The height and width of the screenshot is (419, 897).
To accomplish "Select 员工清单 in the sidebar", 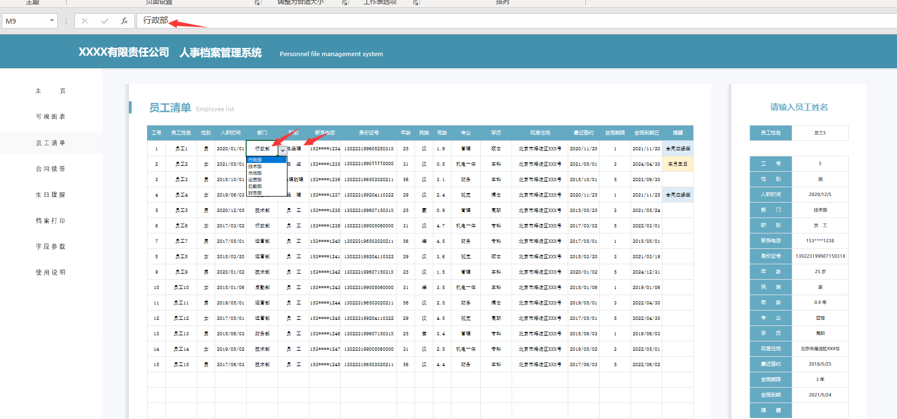I will 51,143.
